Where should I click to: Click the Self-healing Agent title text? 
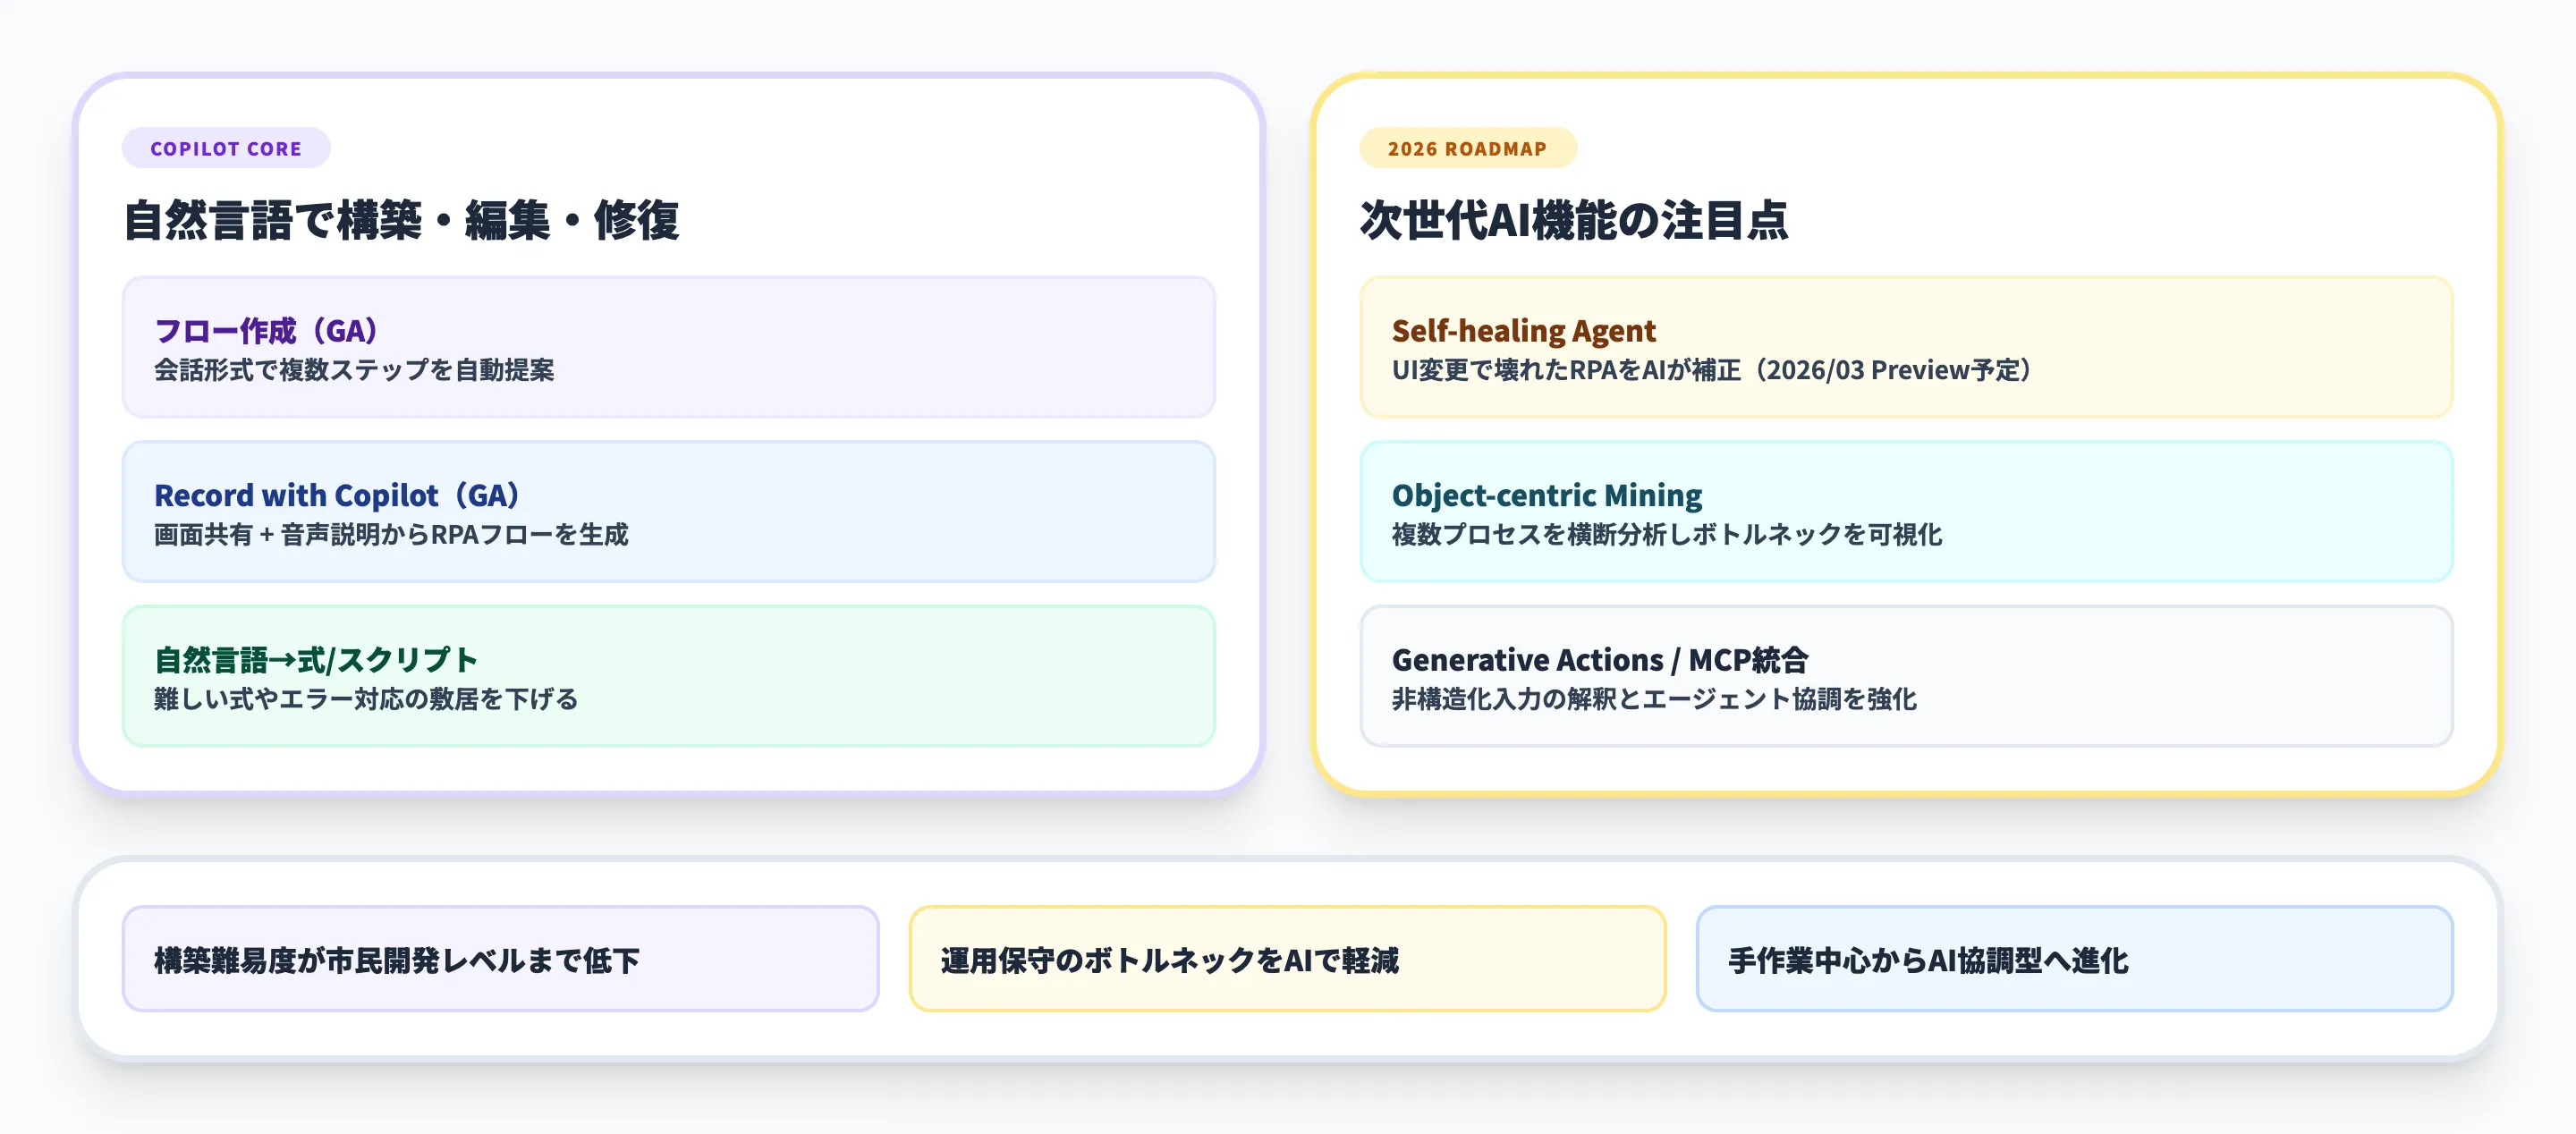click(1524, 330)
